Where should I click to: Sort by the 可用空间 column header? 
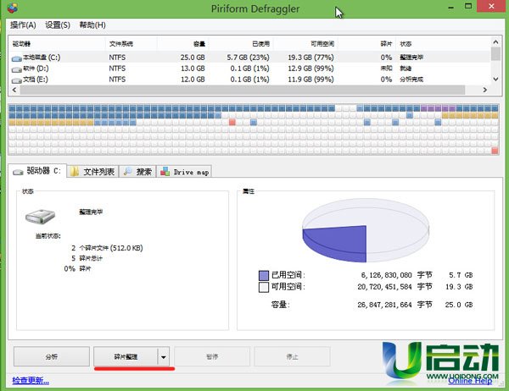[x=305, y=44]
